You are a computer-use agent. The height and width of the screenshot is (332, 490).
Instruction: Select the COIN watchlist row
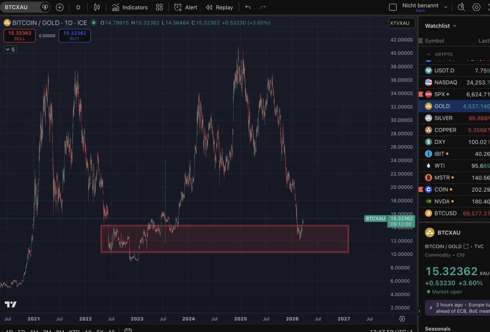pos(455,190)
